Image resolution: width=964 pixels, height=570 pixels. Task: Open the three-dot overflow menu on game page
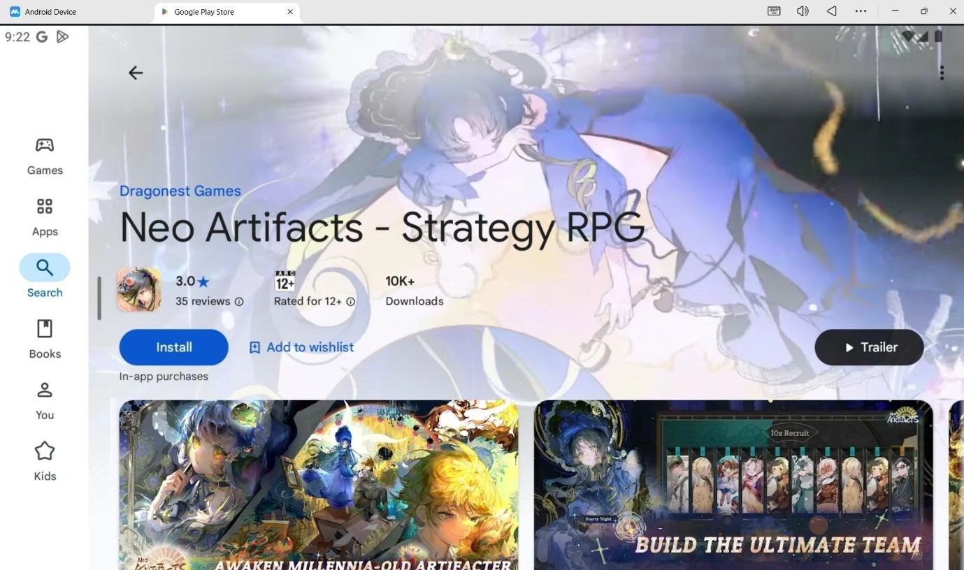[x=942, y=72]
